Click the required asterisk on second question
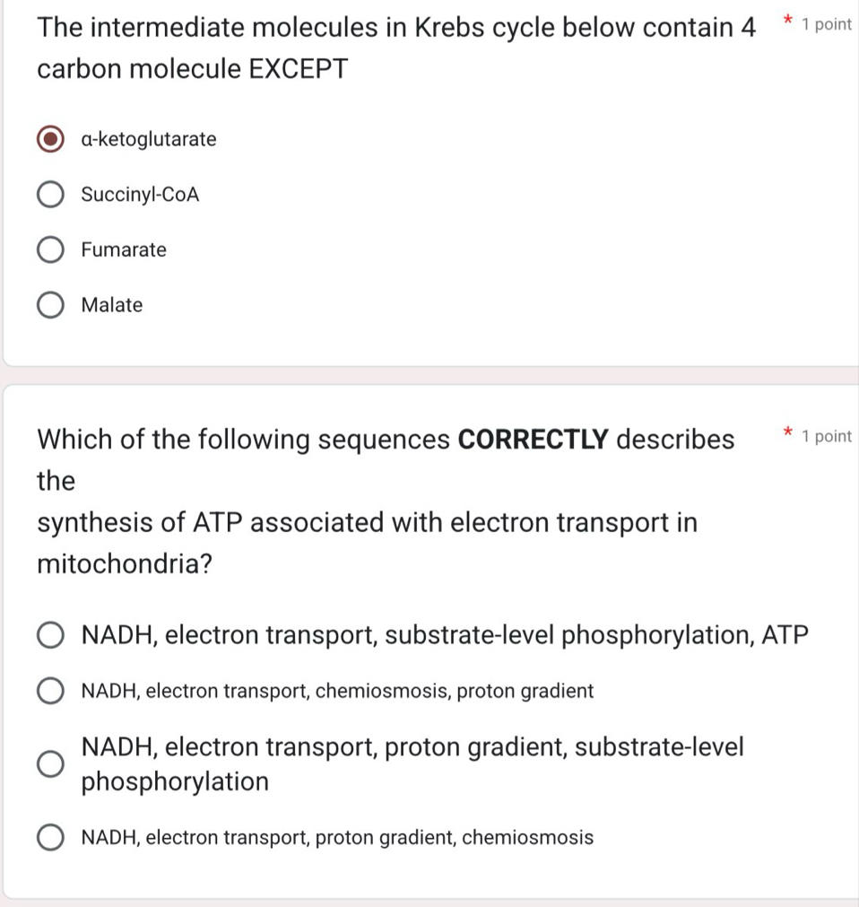This screenshot has width=859, height=907. 787,433
